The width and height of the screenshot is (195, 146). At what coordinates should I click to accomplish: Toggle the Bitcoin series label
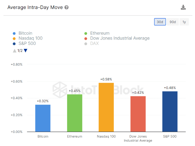[25, 33]
